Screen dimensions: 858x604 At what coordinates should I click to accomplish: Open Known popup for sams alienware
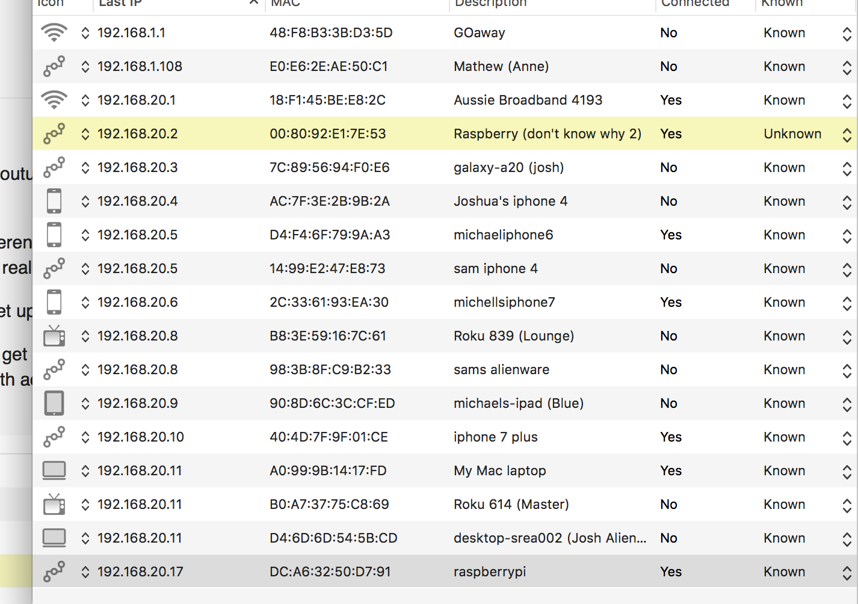pos(847,371)
